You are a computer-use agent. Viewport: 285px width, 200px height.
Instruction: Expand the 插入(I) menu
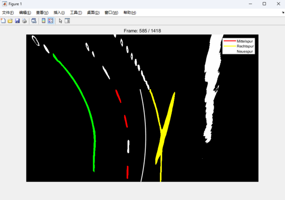[x=59, y=12]
